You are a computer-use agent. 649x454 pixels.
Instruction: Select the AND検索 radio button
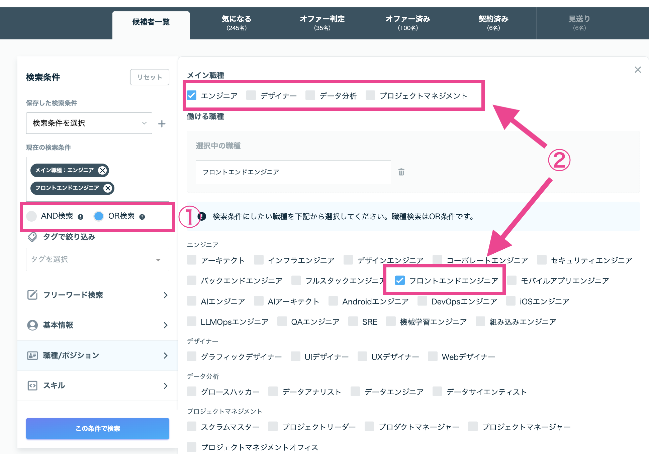[31, 216]
